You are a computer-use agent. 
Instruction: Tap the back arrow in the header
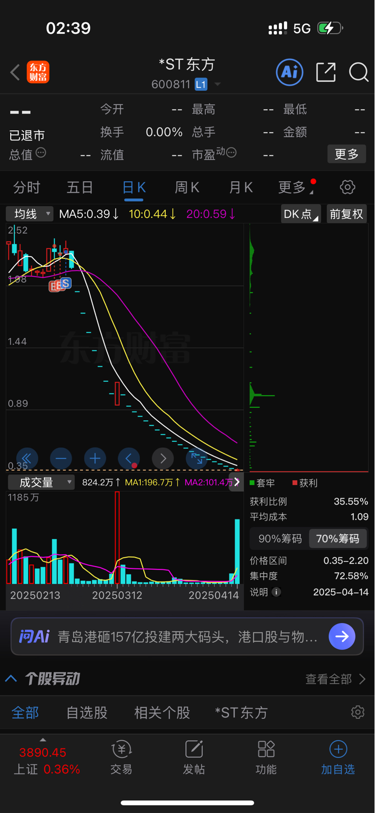pos(15,72)
